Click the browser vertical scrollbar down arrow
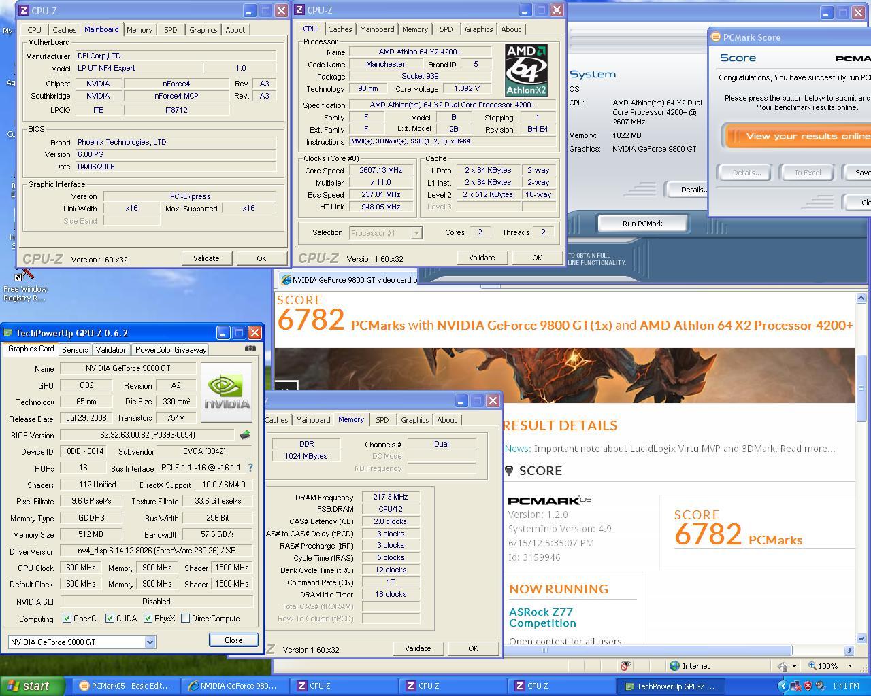Screen dimensions: 871x696 (861, 638)
